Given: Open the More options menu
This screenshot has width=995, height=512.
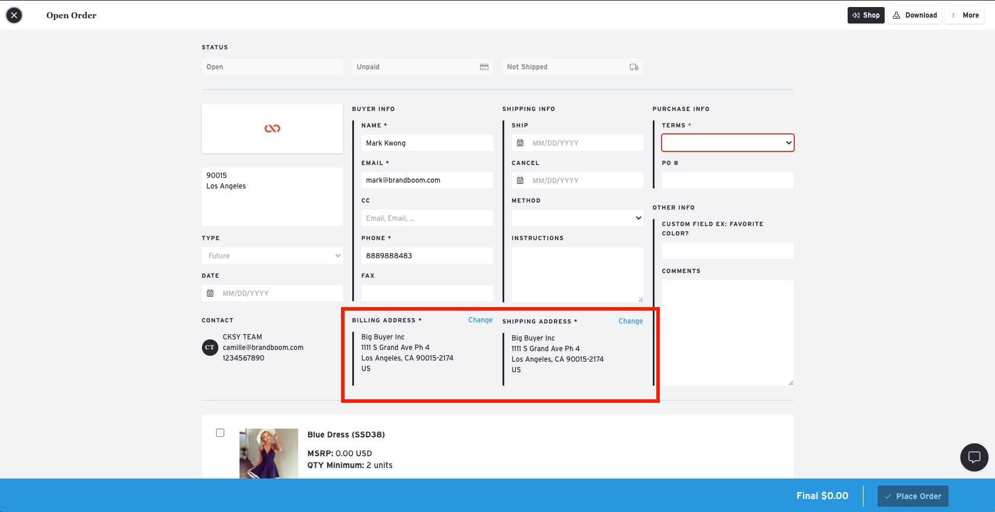Looking at the screenshot, I should [x=964, y=15].
